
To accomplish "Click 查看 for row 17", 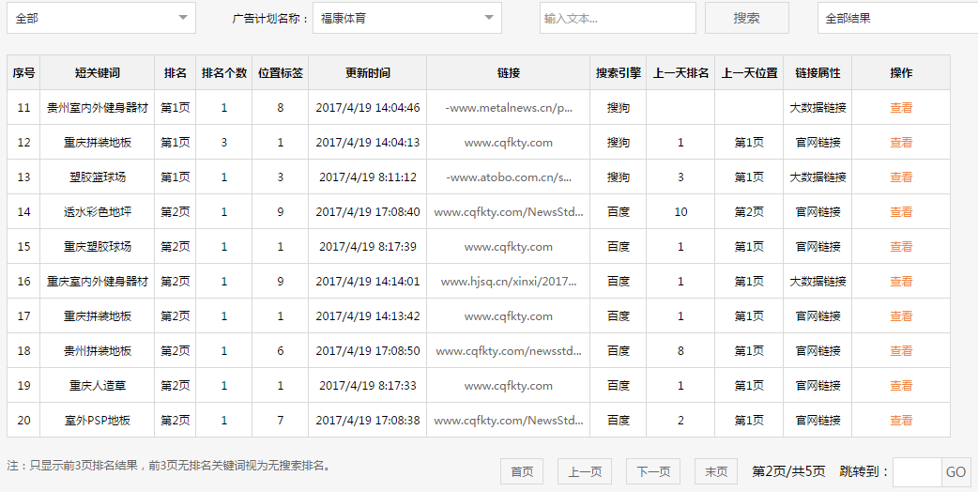I will (901, 316).
